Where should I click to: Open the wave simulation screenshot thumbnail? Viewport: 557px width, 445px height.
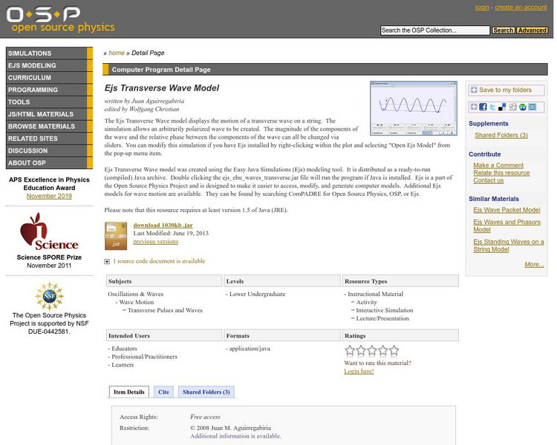(x=414, y=108)
